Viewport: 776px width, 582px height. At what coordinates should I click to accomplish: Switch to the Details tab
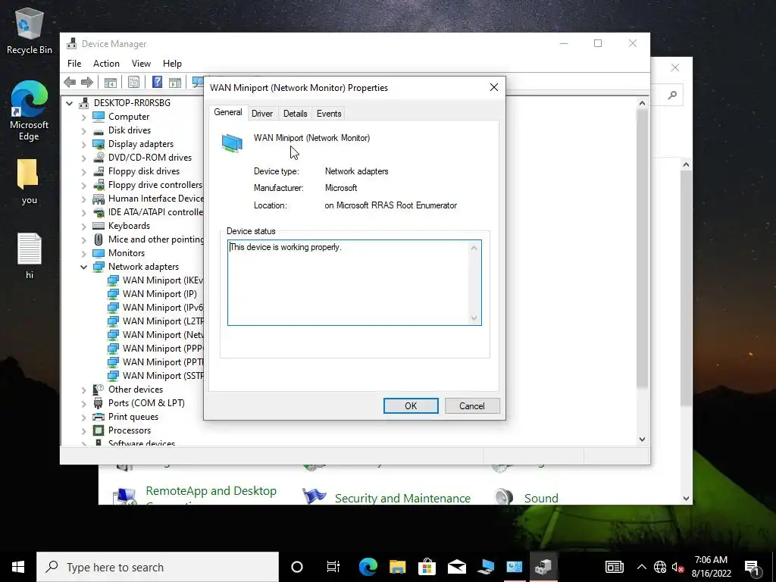(295, 114)
